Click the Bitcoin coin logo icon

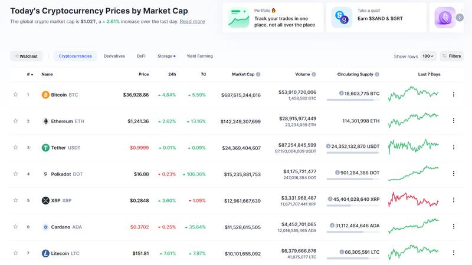[x=45, y=95]
